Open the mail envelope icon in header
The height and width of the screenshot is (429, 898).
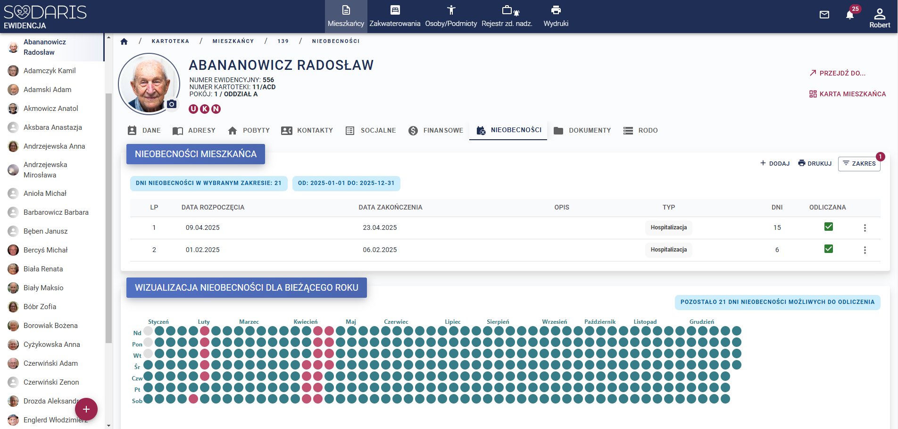click(824, 15)
